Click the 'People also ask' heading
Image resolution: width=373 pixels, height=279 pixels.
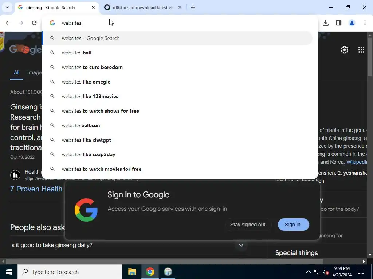38,227
